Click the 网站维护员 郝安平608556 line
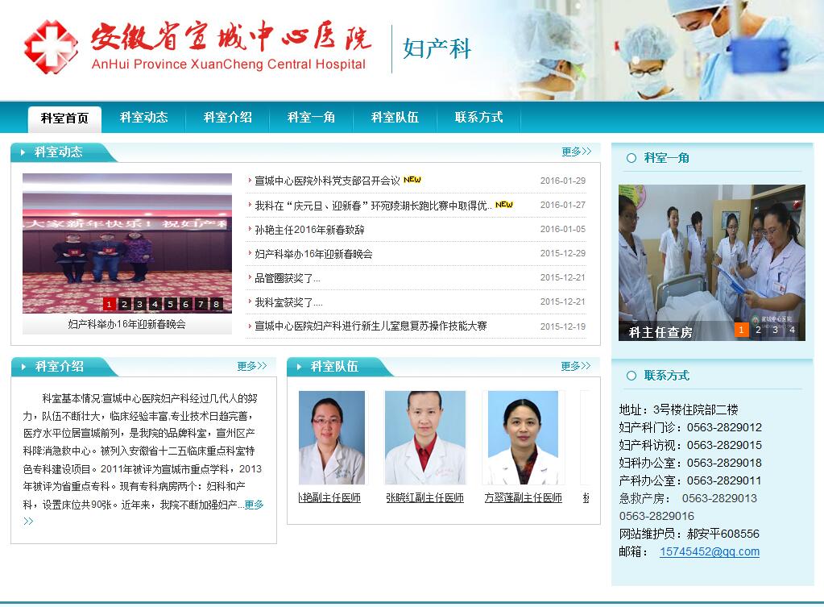This screenshot has width=824, height=607. pos(689,534)
